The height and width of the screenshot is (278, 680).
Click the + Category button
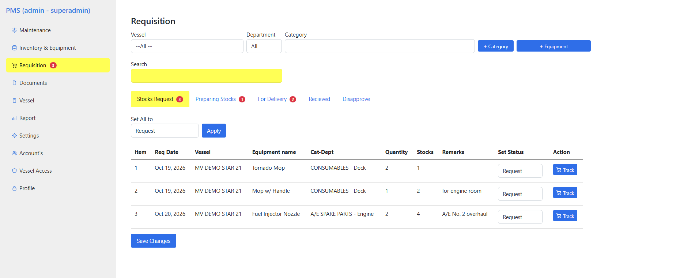pyautogui.click(x=496, y=46)
